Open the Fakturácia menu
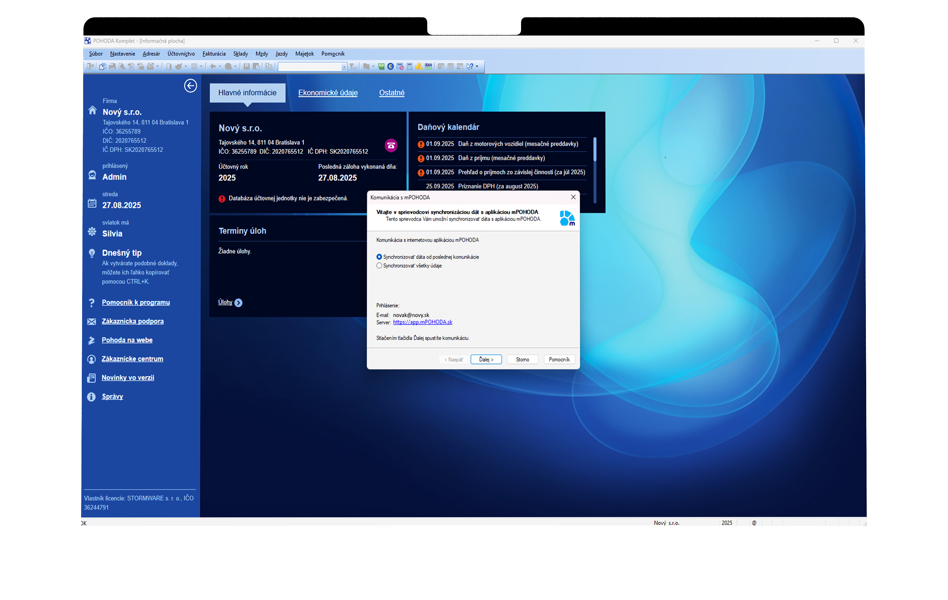This screenshot has height=600, width=948. 214,54
